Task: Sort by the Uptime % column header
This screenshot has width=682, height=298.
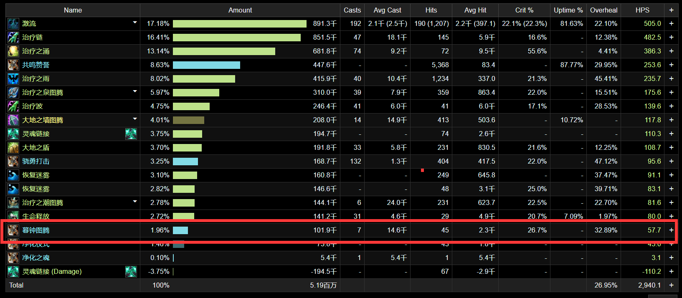Action: (568, 10)
